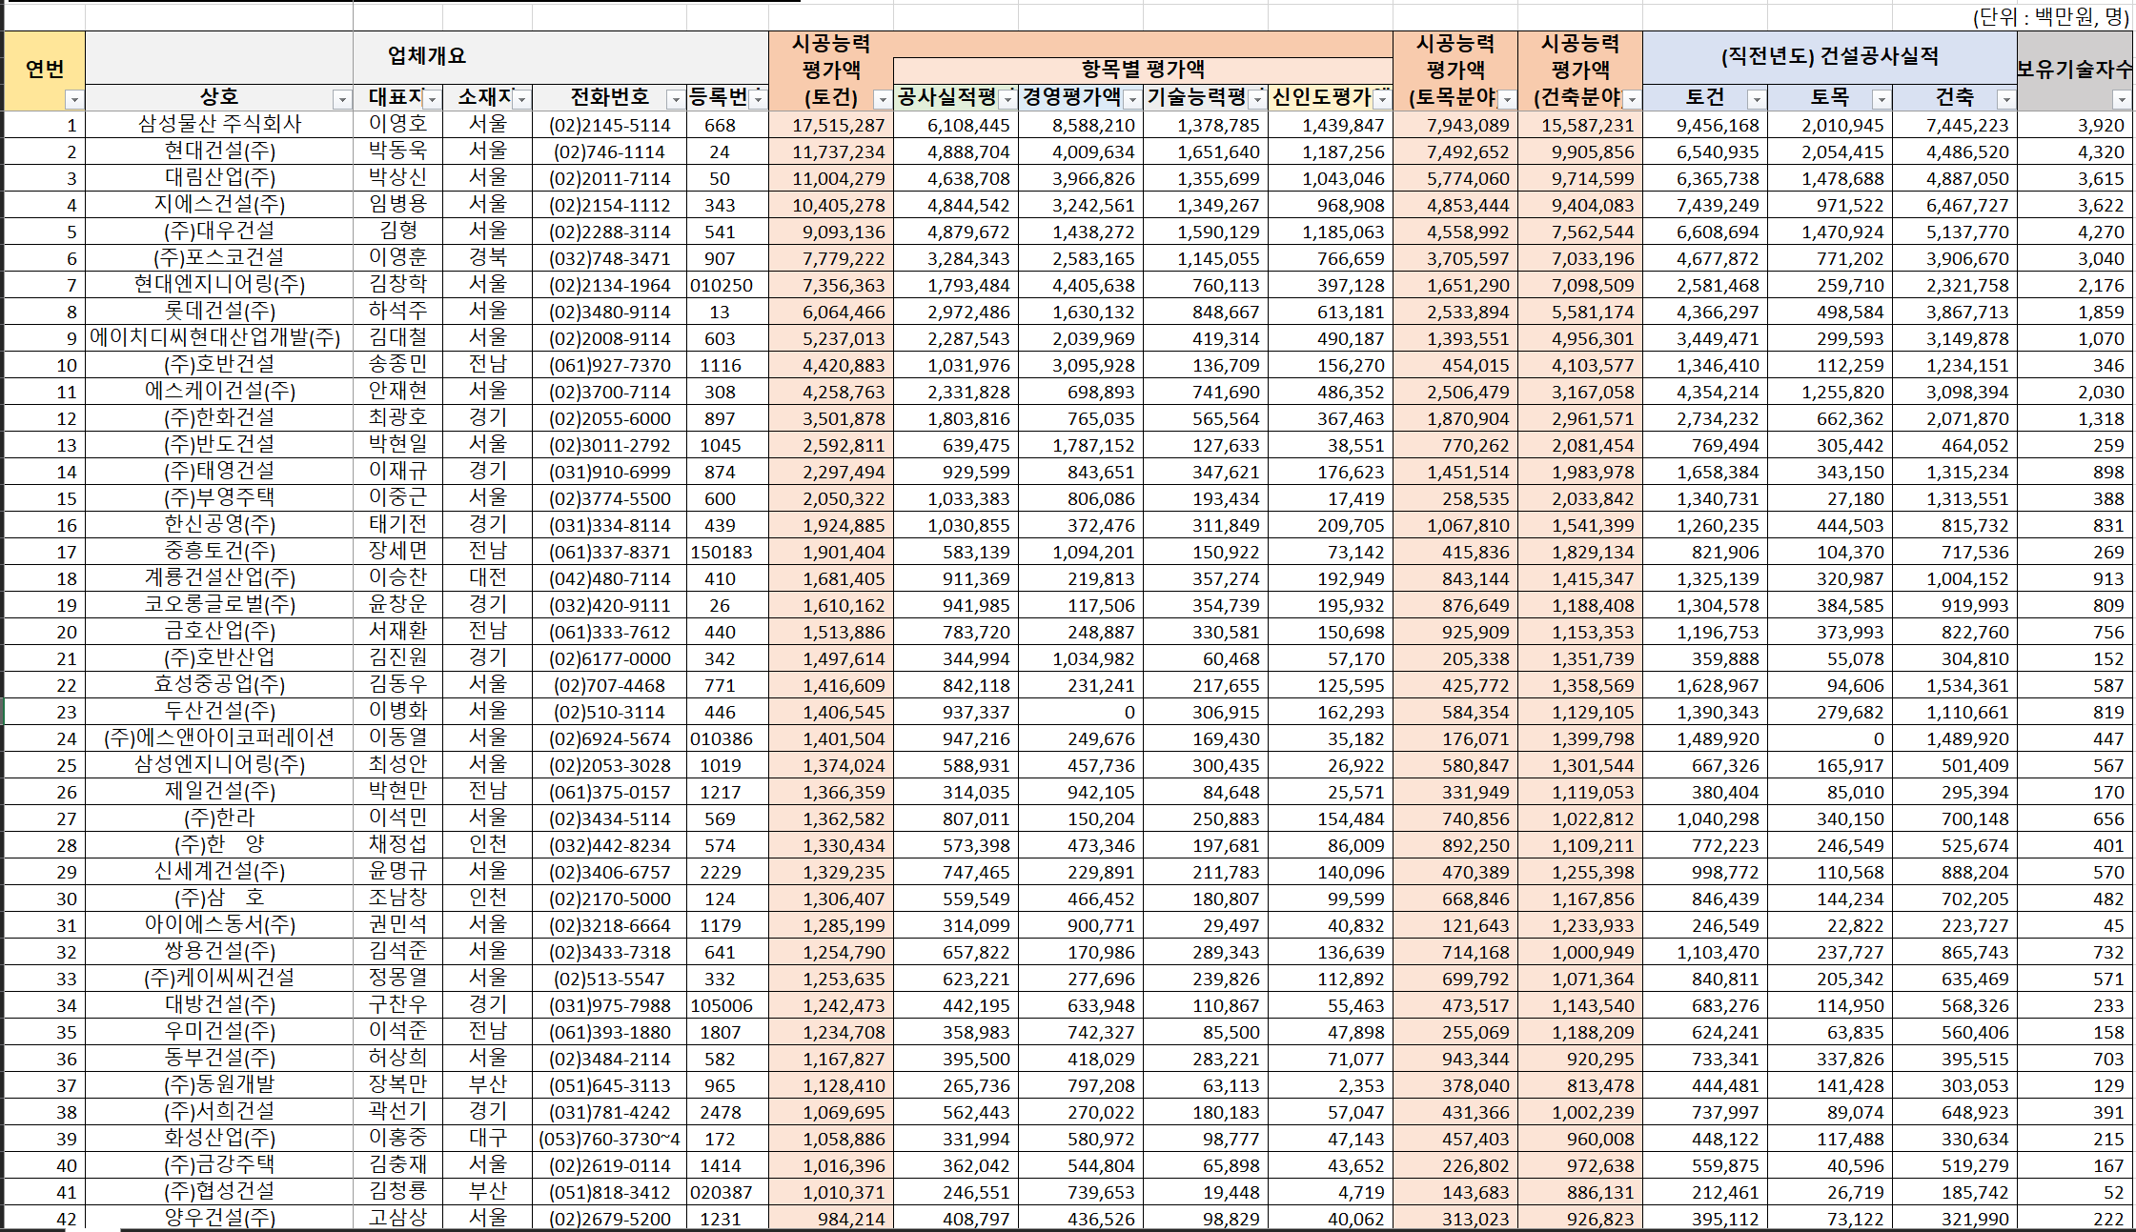This screenshot has width=2136, height=1232.
Task: Select the (직전년도) 건설공사실적 header cell
Action: tap(1830, 57)
